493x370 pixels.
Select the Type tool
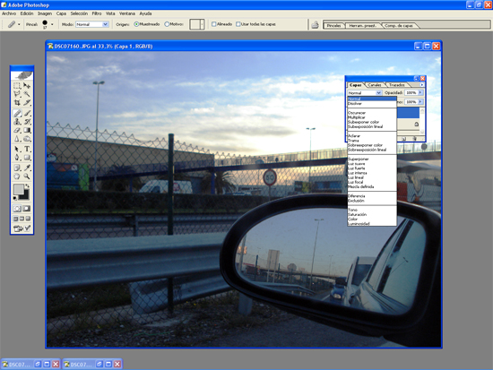[x=27, y=149]
